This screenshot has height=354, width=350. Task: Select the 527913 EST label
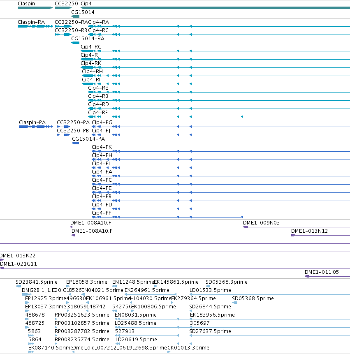point(125,331)
